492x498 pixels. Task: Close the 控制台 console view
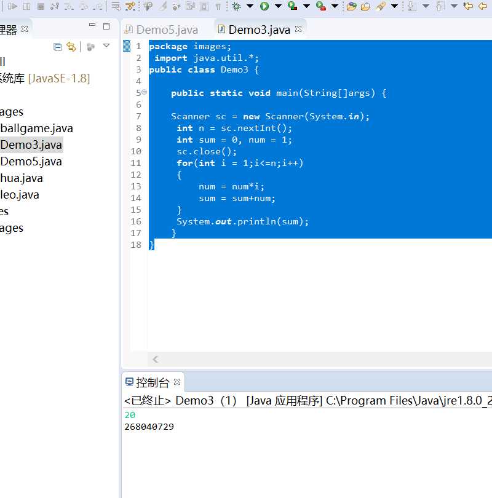tap(177, 382)
